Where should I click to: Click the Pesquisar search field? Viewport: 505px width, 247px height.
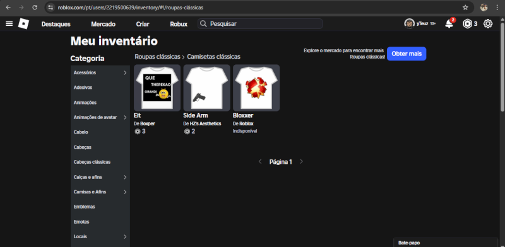click(x=260, y=24)
